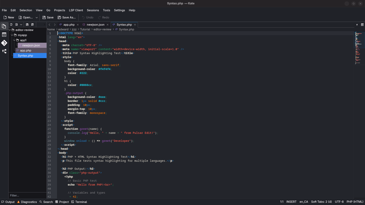Toggle the Terminal panel
The width and height of the screenshot is (365, 205).
(x=79, y=202)
